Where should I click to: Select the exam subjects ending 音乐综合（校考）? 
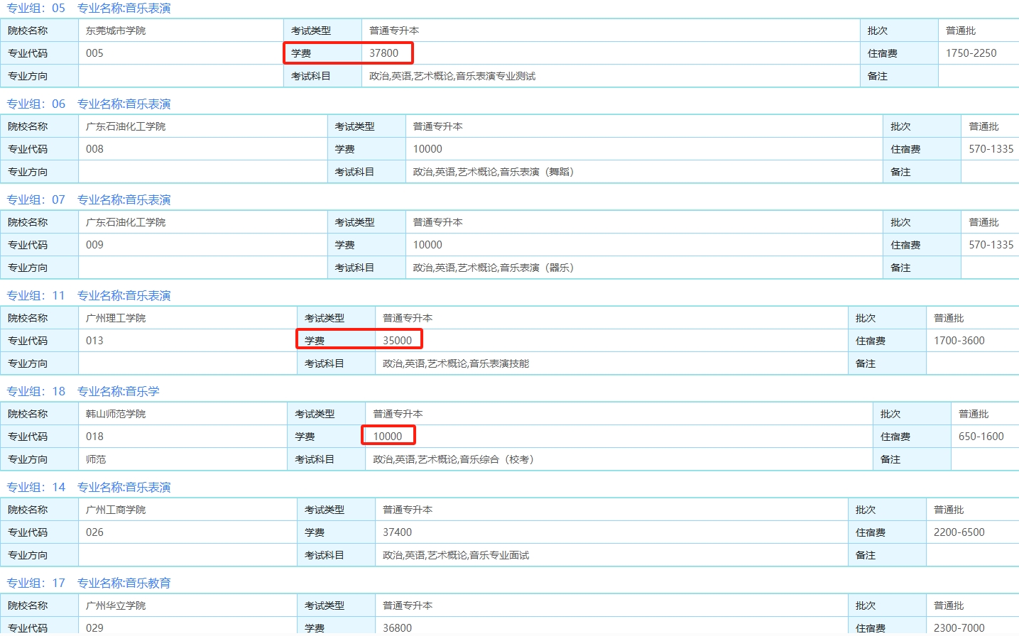tap(454, 459)
